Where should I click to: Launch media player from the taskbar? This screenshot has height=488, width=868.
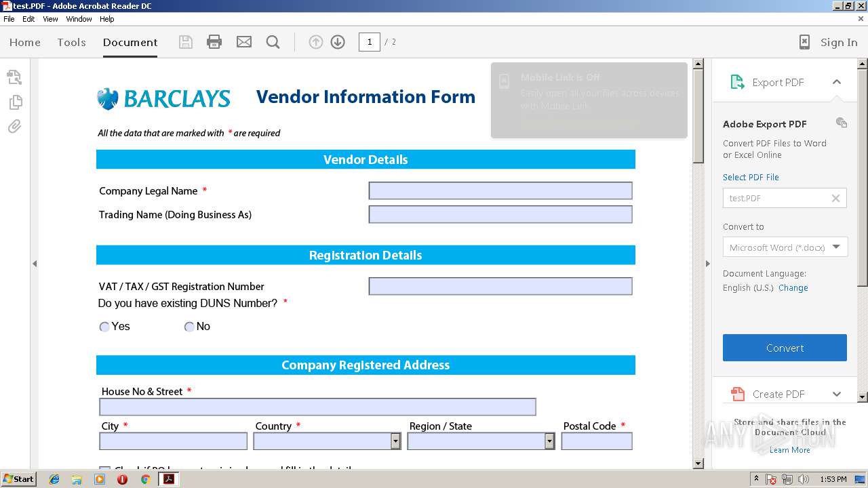click(x=100, y=479)
